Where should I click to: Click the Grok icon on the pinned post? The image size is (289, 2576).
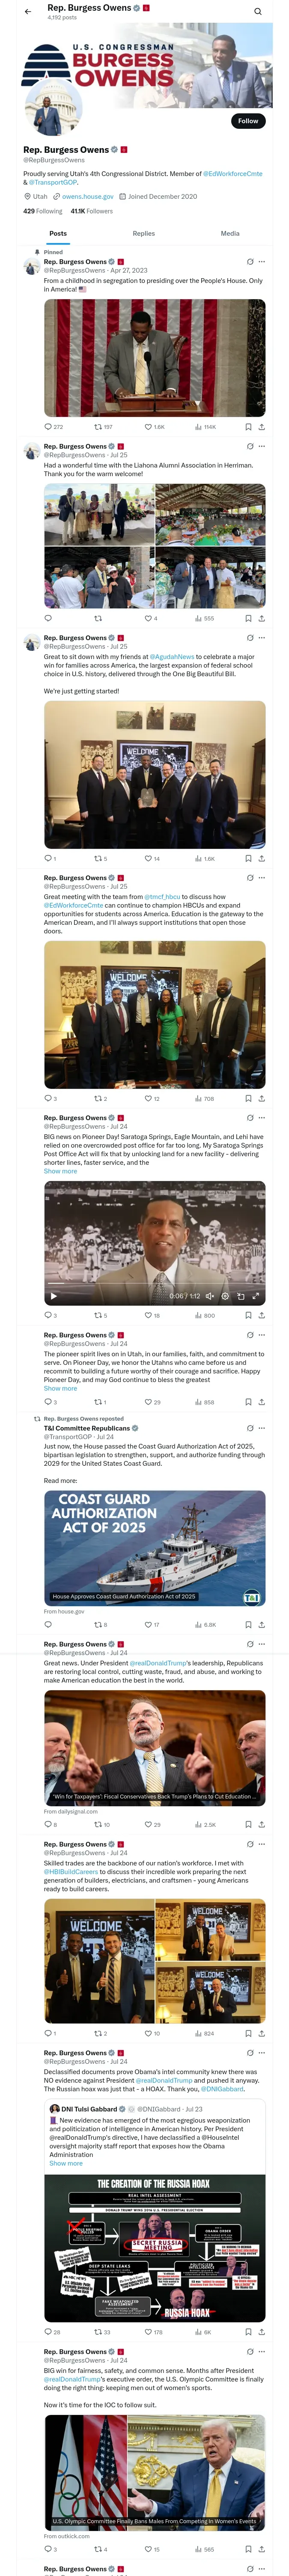tap(250, 262)
